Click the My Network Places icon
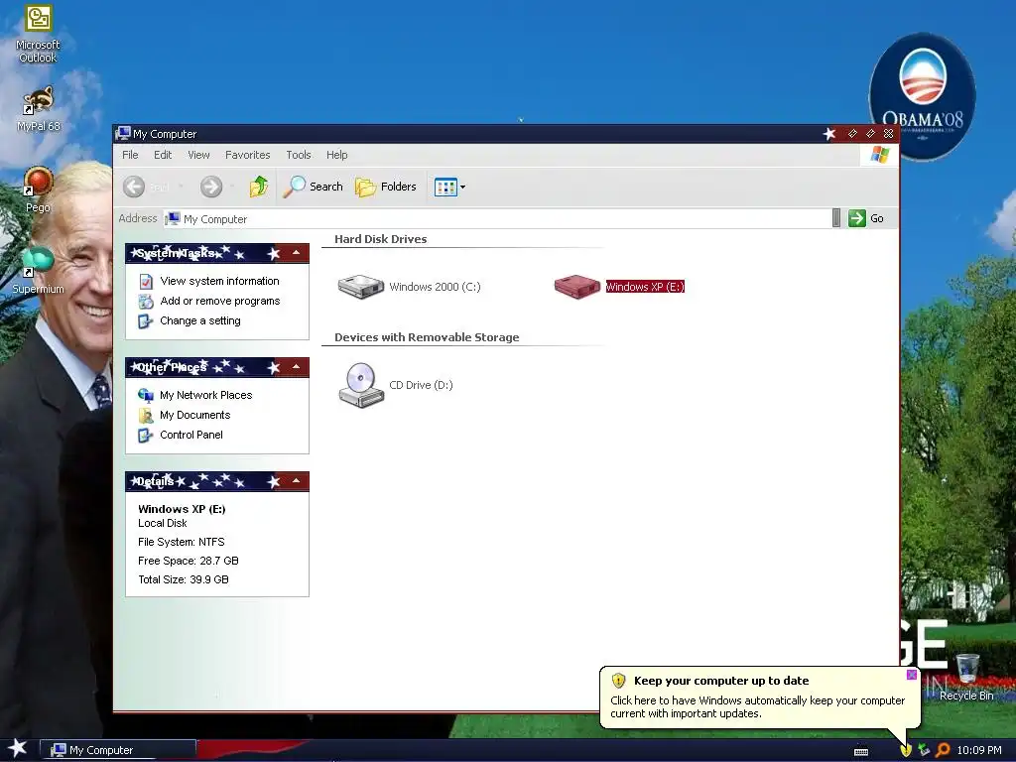This screenshot has height=762, width=1016. [x=146, y=395]
